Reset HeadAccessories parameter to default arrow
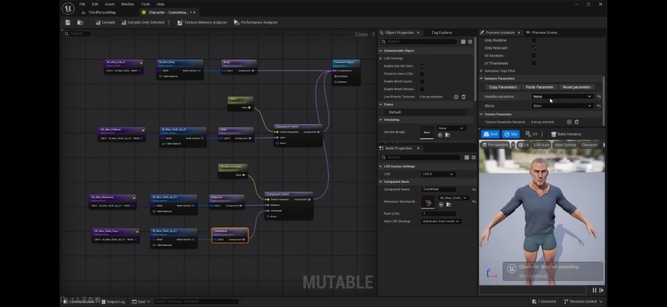 (x=599, y=97)
